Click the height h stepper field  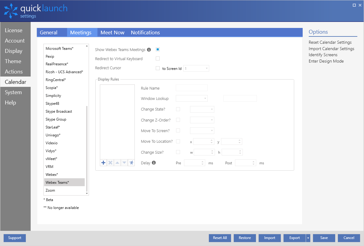pyautogui.click(x=232, y=152)
